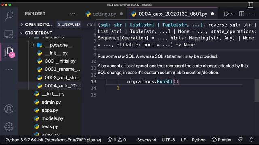Open Manage gear settings menu
The width and height of the screenshot is (259, 145).
pos(9,126)
